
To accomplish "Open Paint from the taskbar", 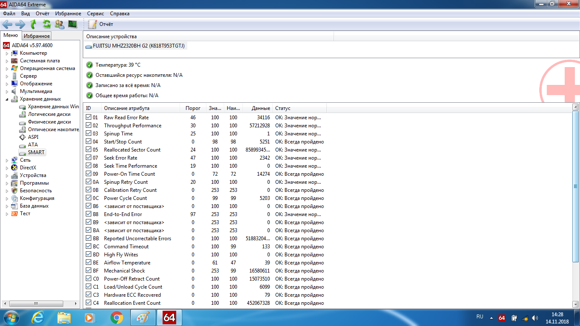I will (143, 317).
